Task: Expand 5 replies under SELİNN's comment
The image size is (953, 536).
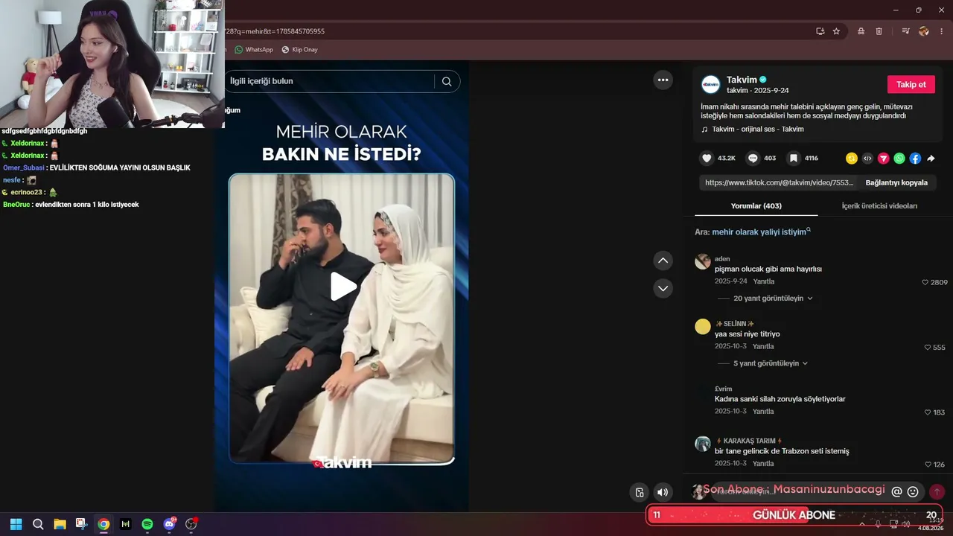Action: [x=771, y=363]
